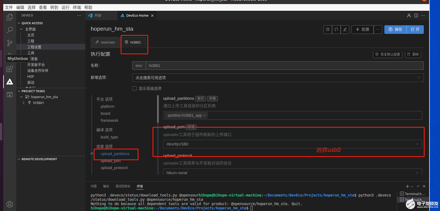Image resolution: width=440 pixels, height=211 pixels.
Task: Open the 编辑 menu
Action: [x=20, y=8]
